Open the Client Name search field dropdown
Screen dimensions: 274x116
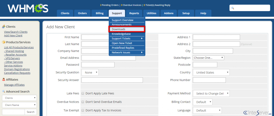(x=19, y=105)
